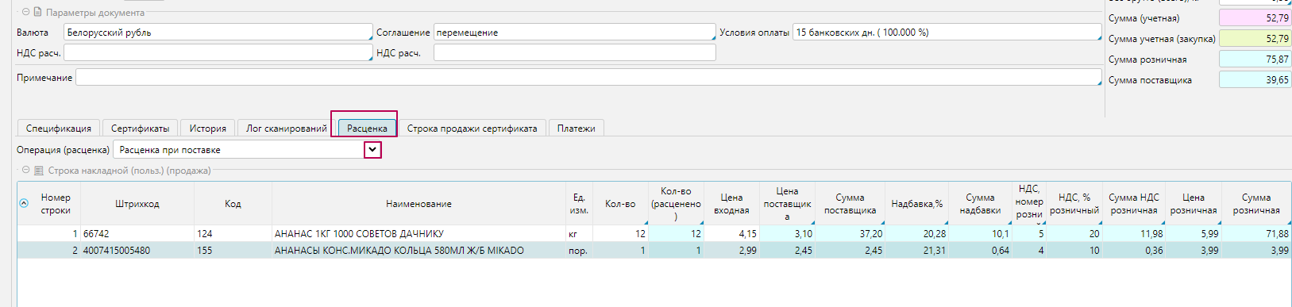The image size is (1292, 307).
Task: Open the Операция (расценка) dropdown arrow
Action: click(372, 149)
